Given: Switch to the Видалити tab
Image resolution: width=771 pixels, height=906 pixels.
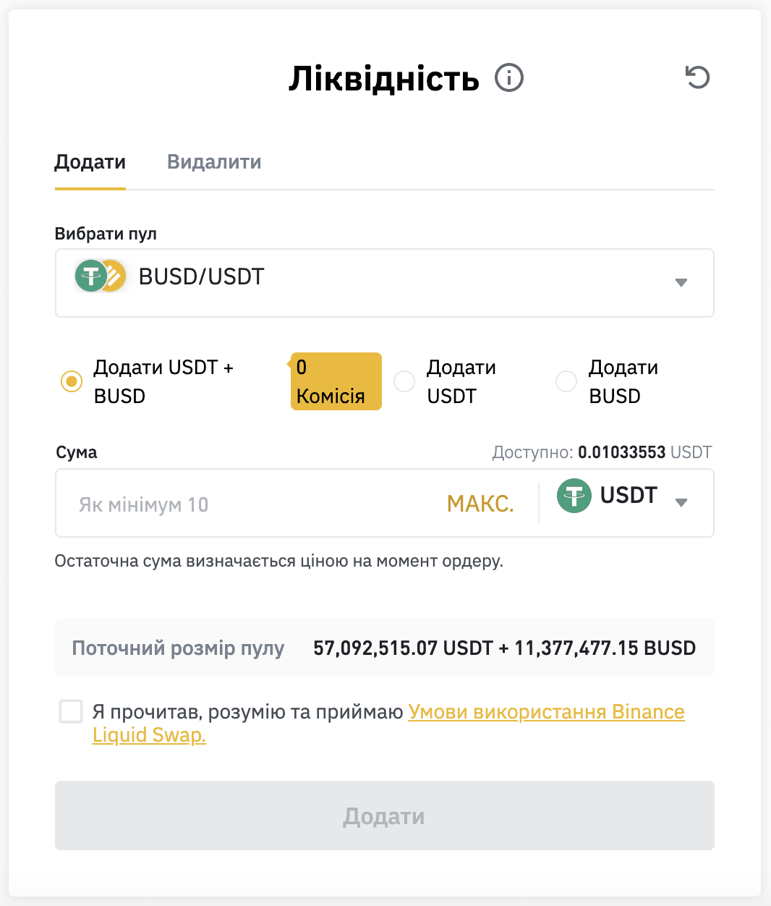Looking at the screenshot, I should [214, 161].
